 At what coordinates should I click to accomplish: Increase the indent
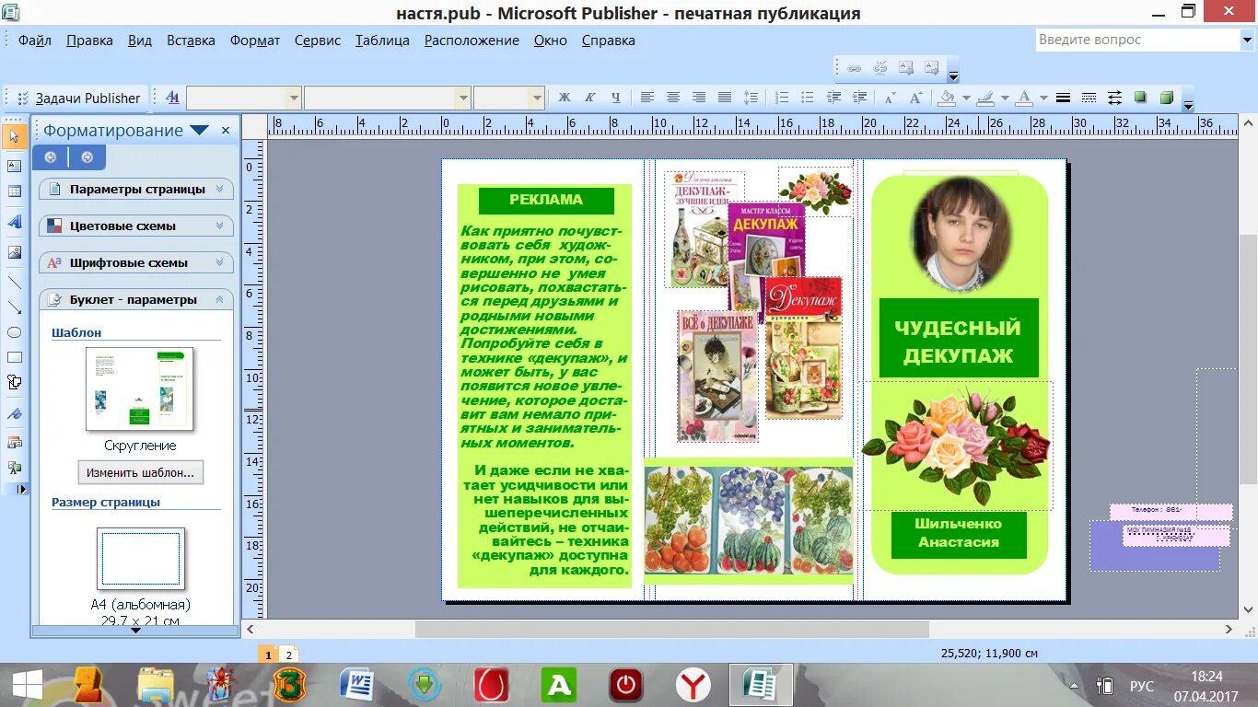(x=859, y=98)
